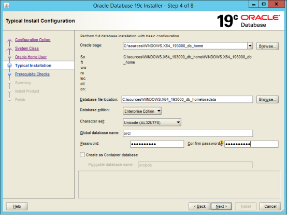
Task: Go to the Prerequisite Checks step
Action: [x=32, y=74]
